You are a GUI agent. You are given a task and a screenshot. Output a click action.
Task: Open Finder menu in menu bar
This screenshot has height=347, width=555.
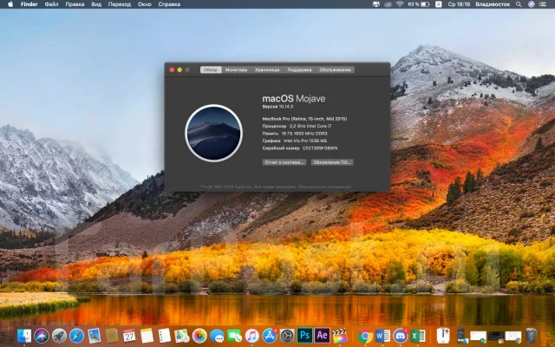tap(29, 4)
